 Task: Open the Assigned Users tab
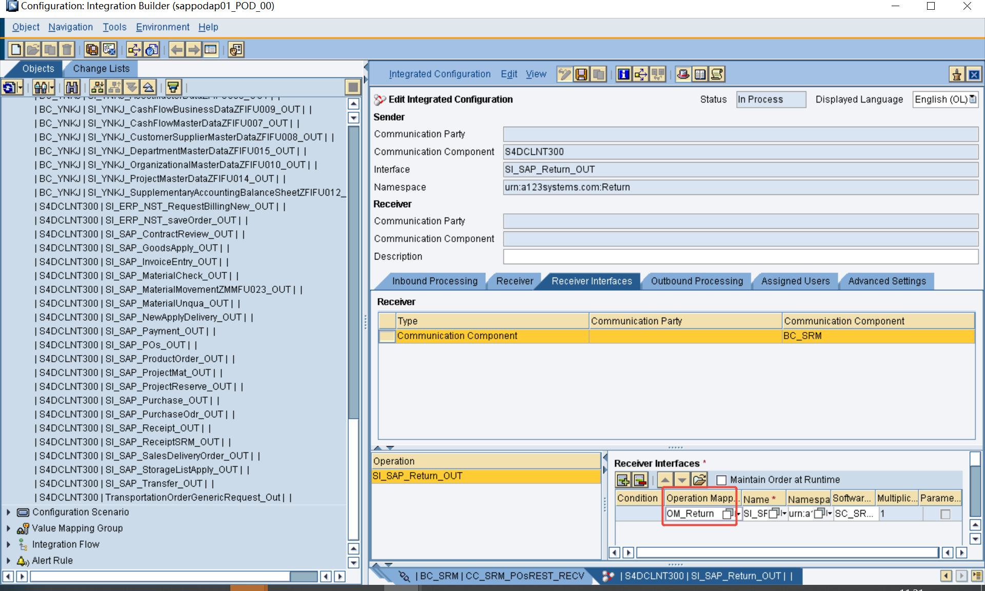point(795,281)
